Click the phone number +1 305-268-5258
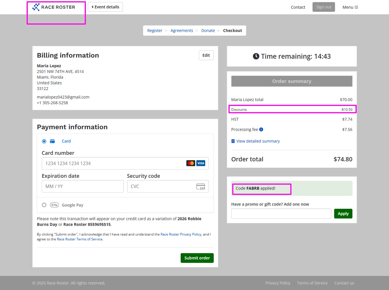Screen dimensions: 389x290 point(52,103)
